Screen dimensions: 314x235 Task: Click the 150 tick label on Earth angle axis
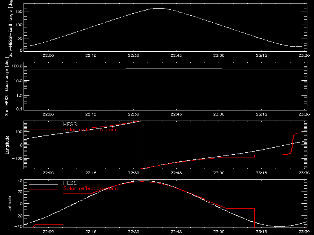18,11
